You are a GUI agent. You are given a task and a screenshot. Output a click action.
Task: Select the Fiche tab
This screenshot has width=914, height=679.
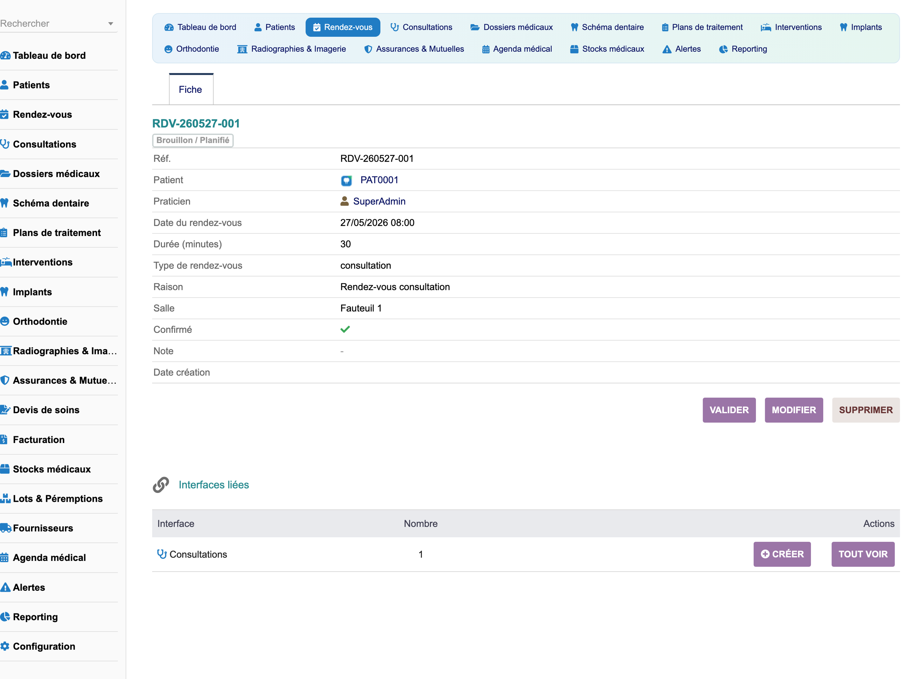[190, 89]
